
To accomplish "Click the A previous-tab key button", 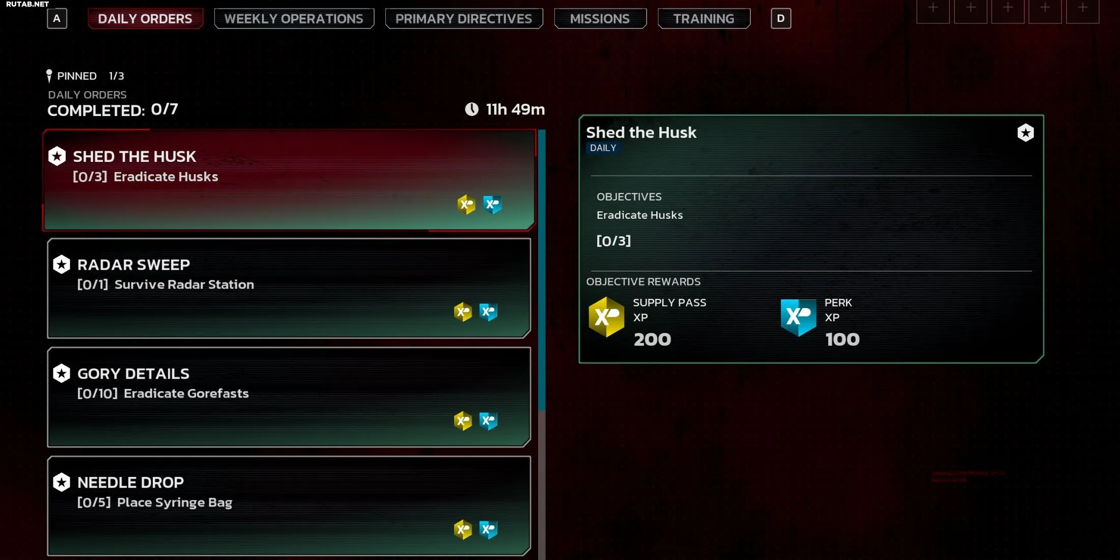I will 57,19.
